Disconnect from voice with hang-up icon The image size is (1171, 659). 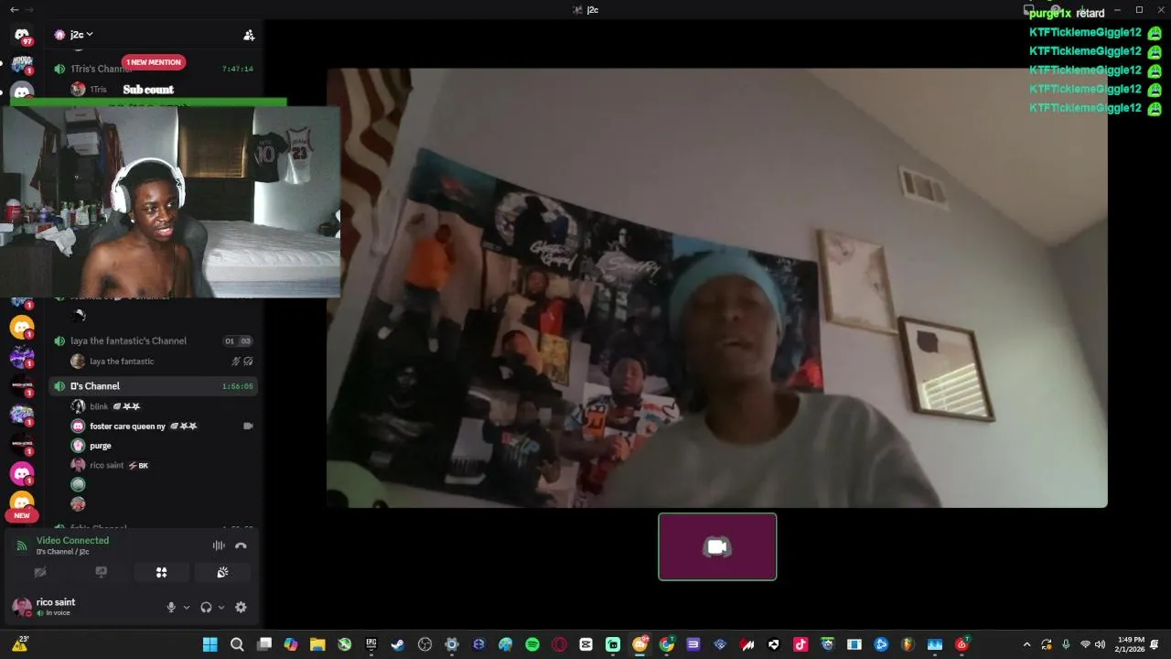[x=241, y=546]
